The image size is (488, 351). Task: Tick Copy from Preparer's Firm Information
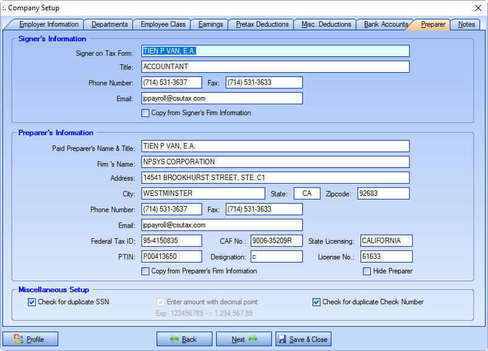(146, 271)
